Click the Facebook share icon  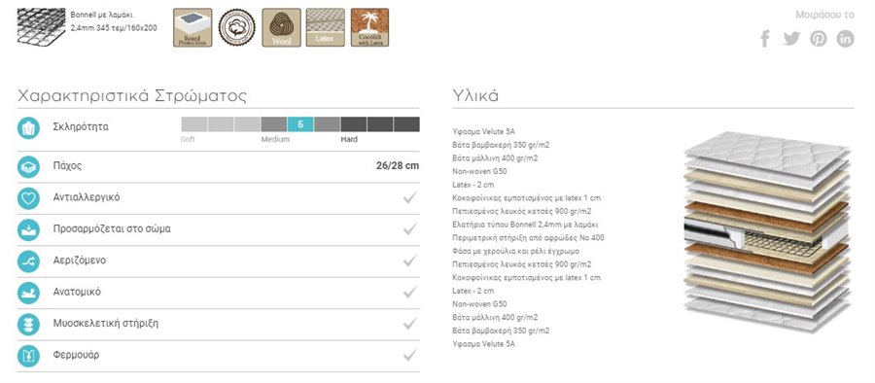click(765, 39)
